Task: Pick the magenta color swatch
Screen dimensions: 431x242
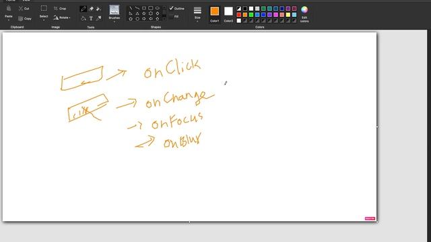Action: pyautogui.click(x=275, y=15)
